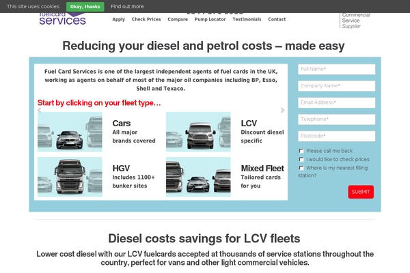Select the HGV truck image
The width and height of the screenshot is (410, 273).
[70, 177]
